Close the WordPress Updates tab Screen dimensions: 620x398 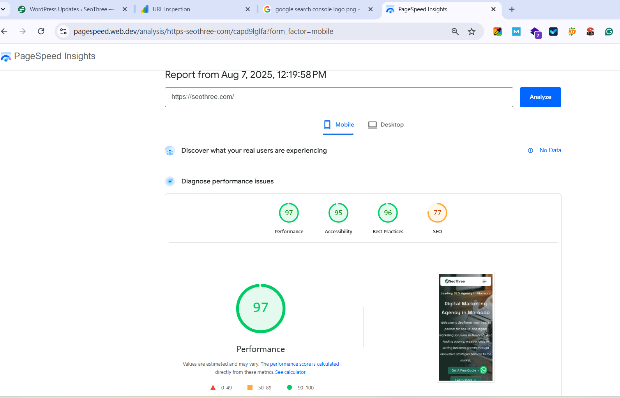125,9
